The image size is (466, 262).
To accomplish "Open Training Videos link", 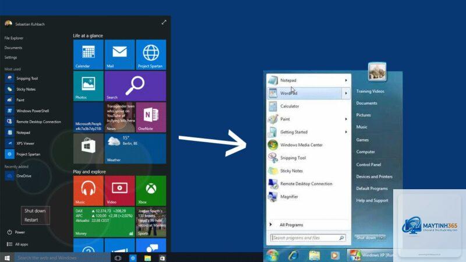I will [370, 91].
